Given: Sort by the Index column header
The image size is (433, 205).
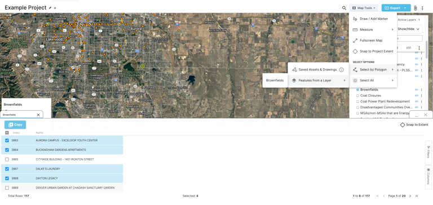Looking at the screenshot, I should point(16,133).
